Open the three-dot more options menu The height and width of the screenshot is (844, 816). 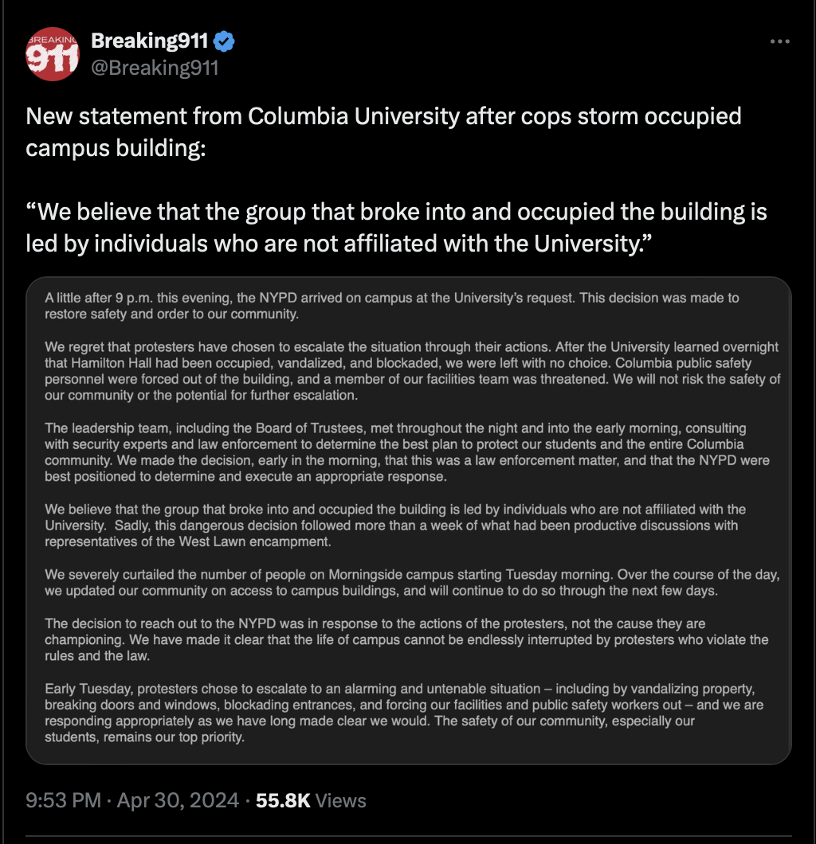click(779, 41)
